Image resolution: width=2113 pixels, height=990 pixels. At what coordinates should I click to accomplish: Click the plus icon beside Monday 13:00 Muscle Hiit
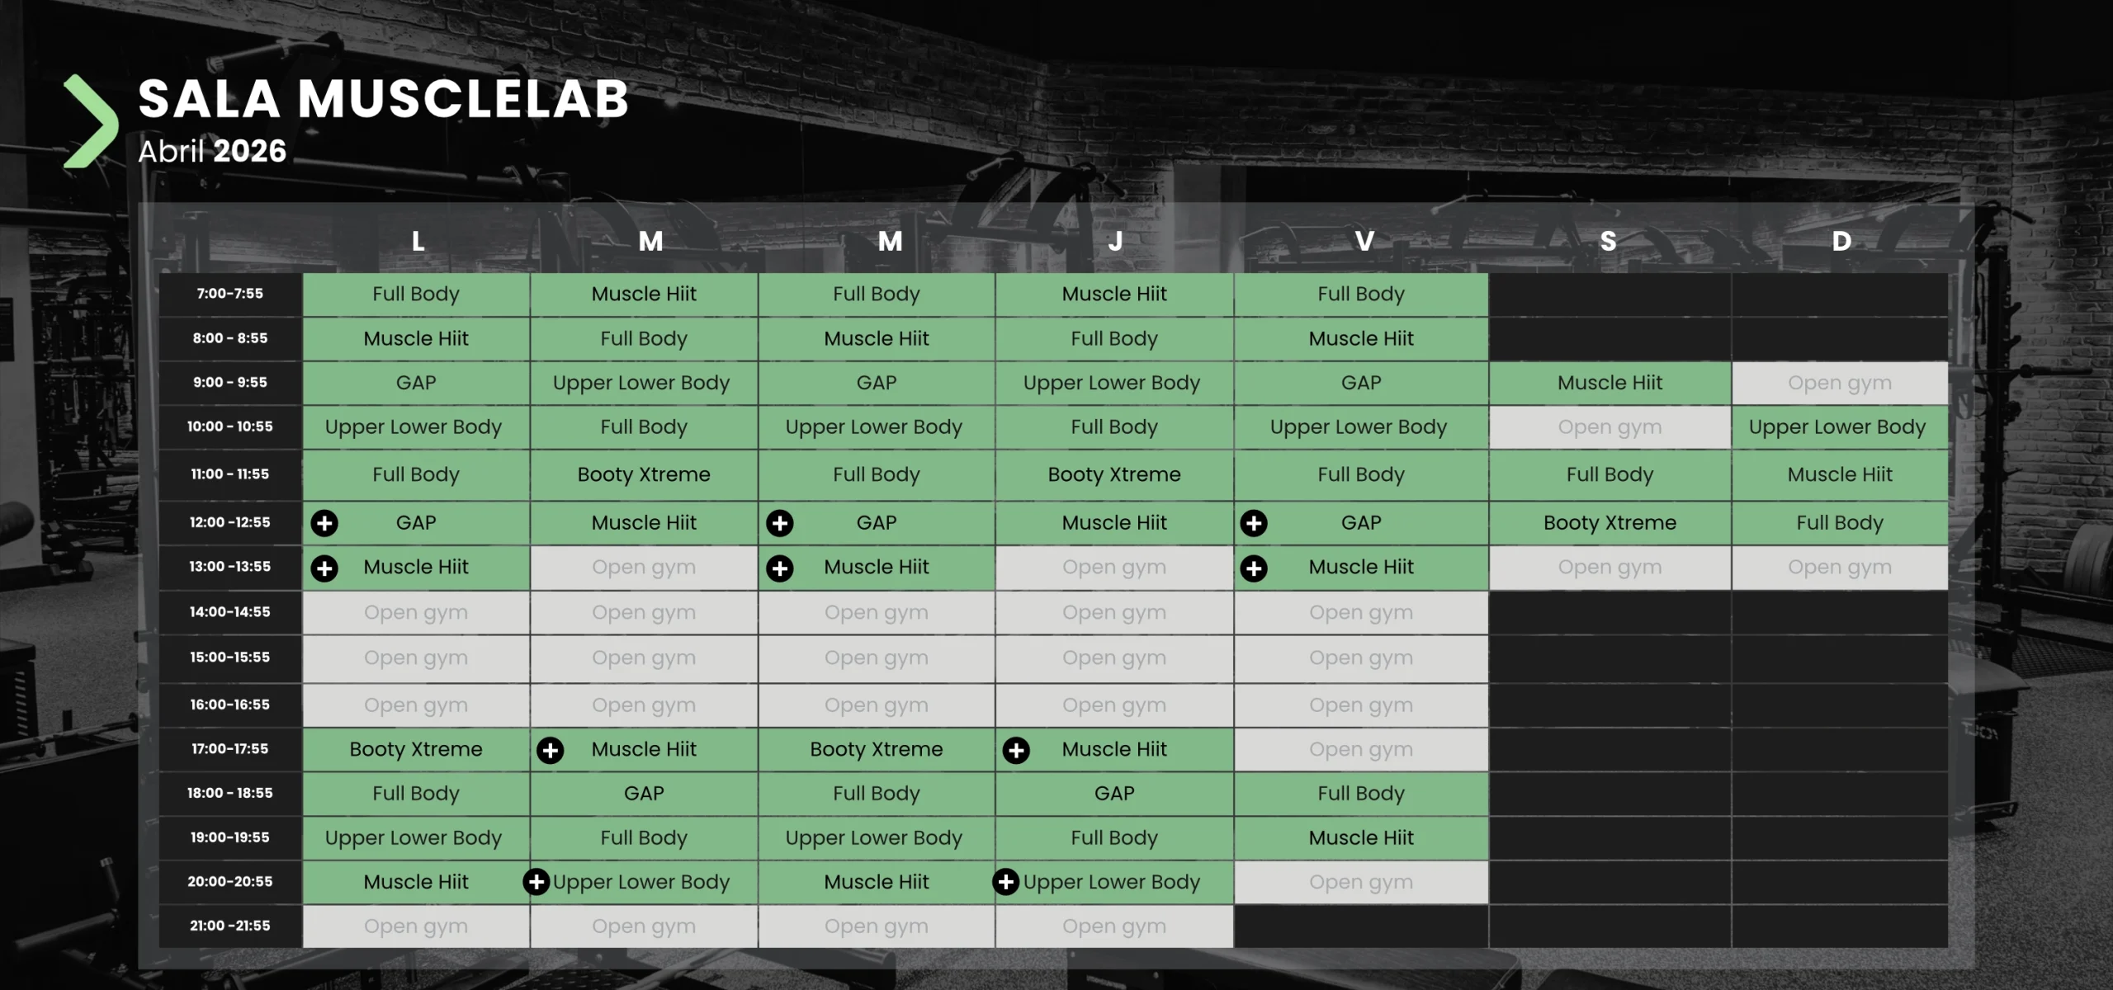click(x=324, y=568)
